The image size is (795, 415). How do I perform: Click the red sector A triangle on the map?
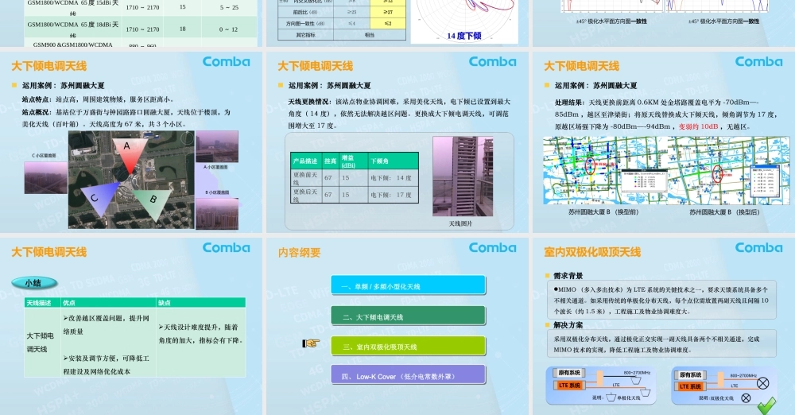[130, 155]
